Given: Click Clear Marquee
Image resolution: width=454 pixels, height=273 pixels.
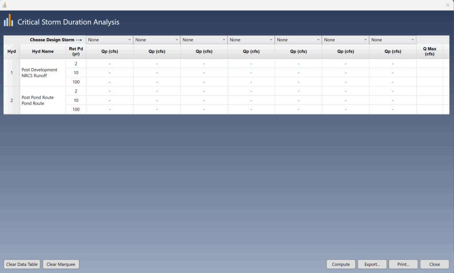Looking at the screenshot, I should 61,264.
